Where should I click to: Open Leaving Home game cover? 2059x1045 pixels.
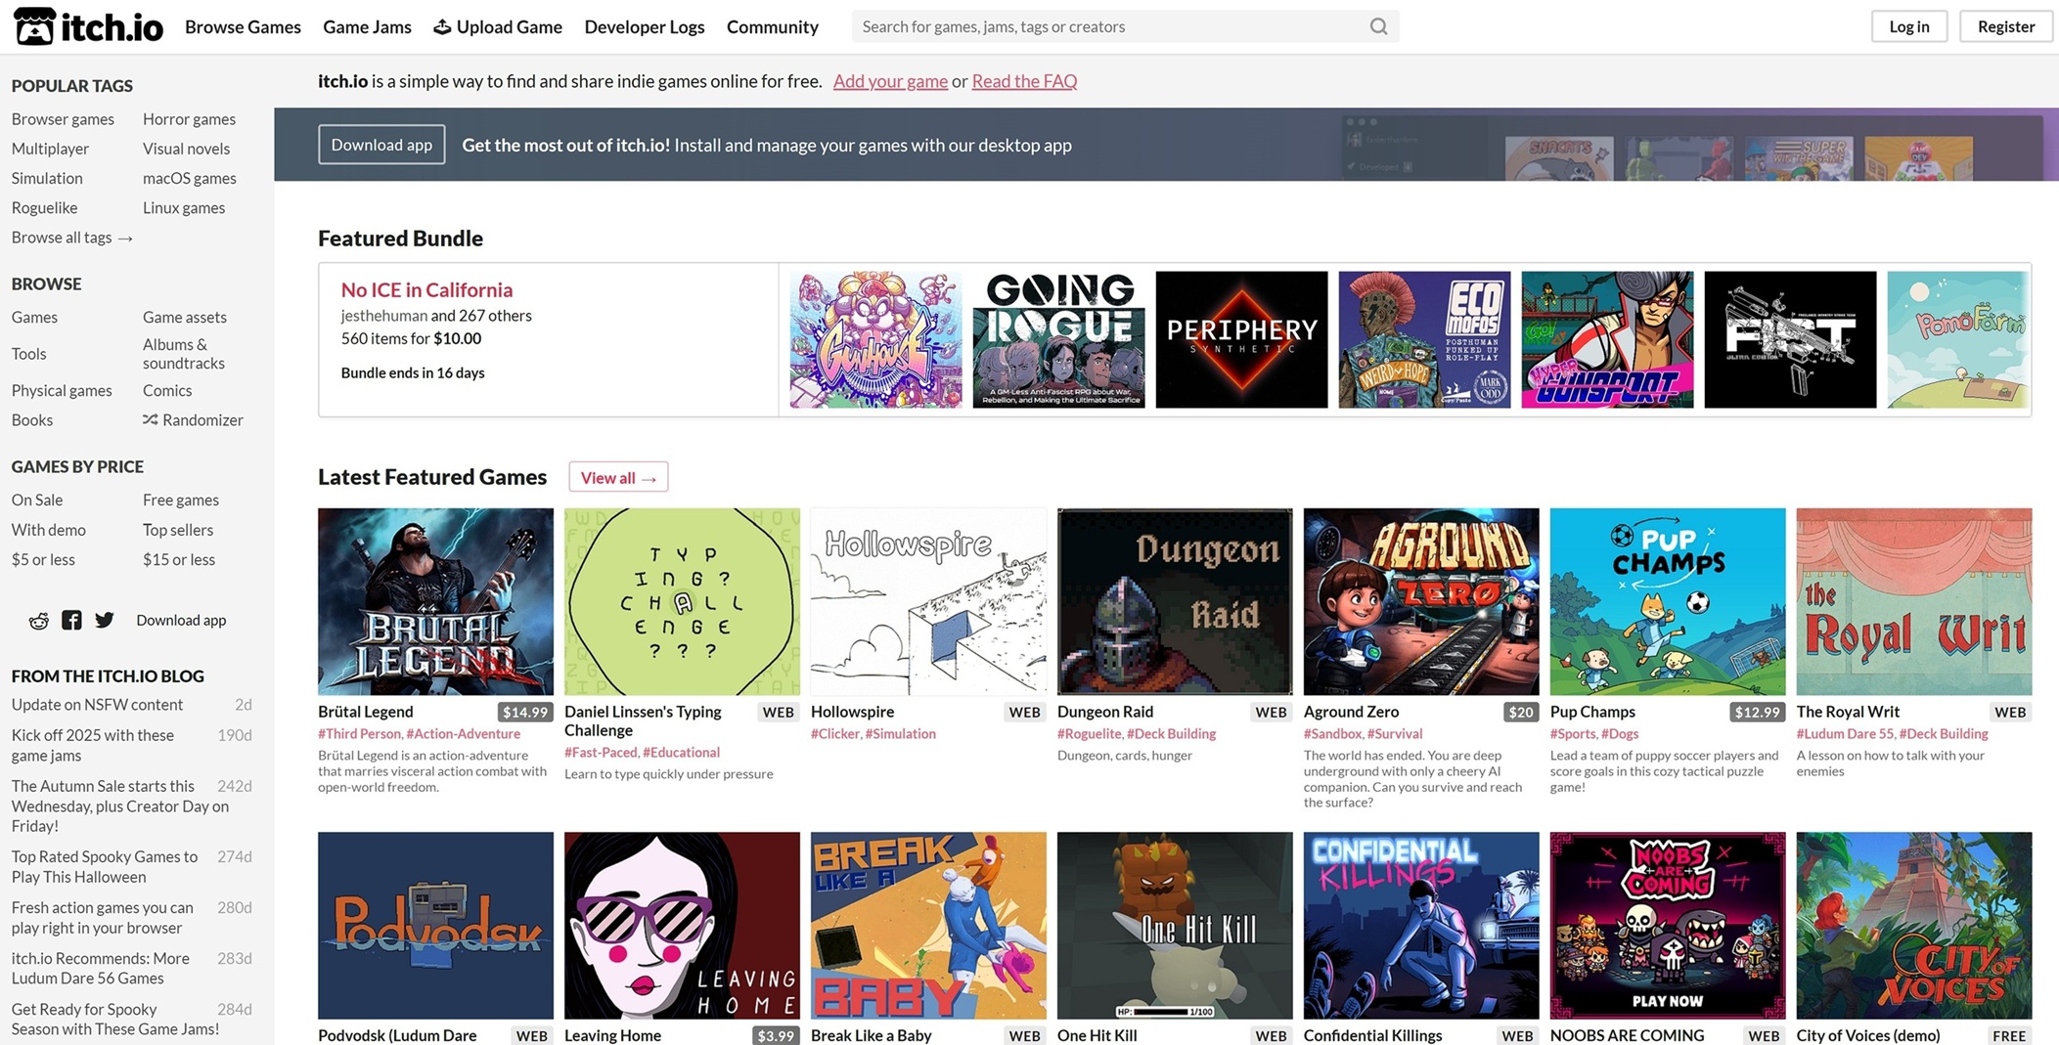[x=682, y=926]
